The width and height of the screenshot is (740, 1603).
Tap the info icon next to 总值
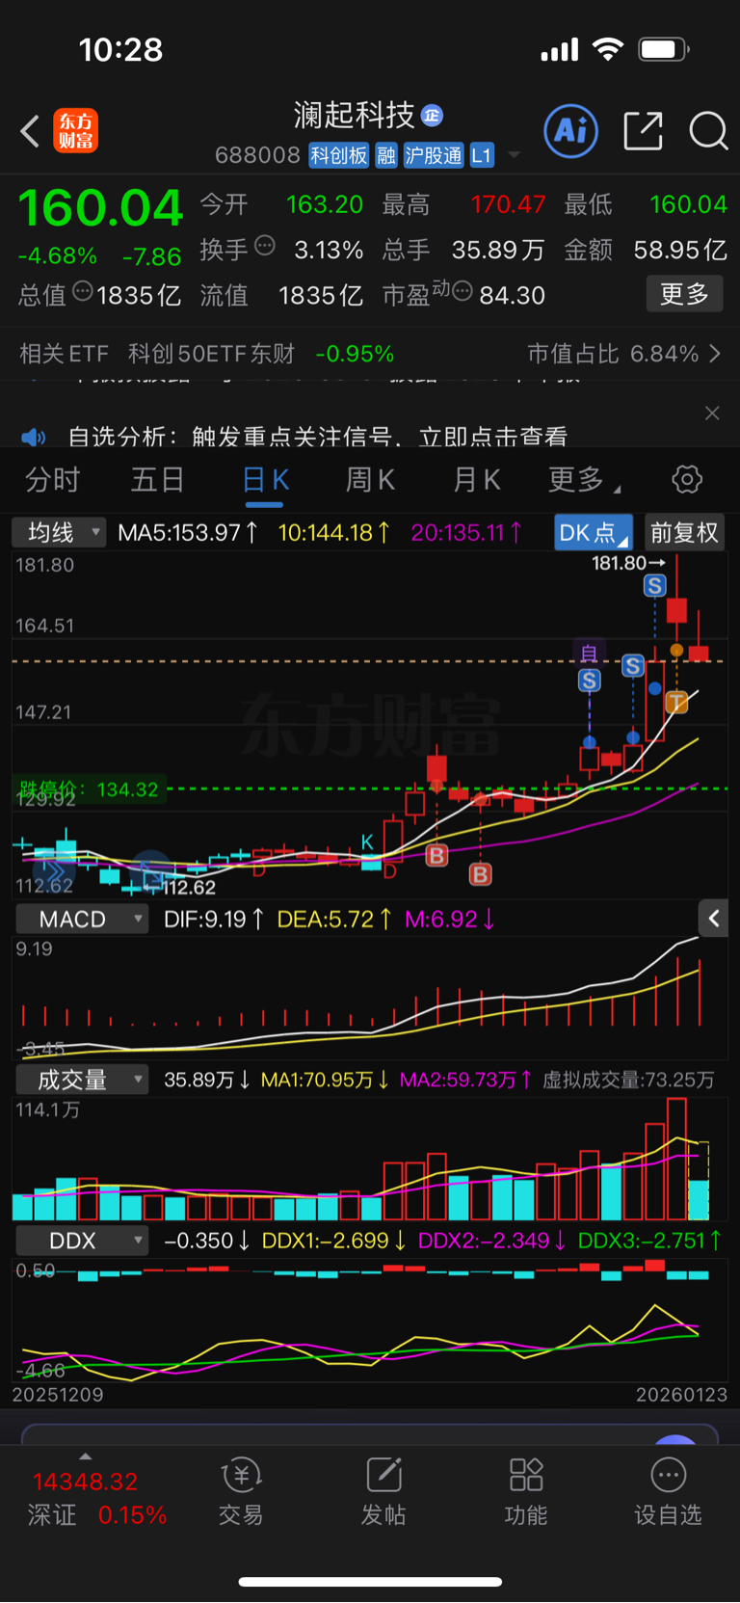[x=83, y=291]
